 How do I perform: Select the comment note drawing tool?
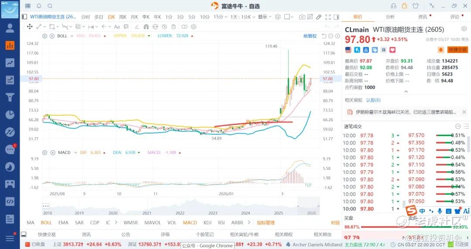[126, 27]
